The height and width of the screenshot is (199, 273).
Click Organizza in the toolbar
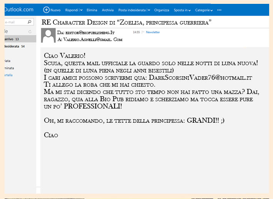(161, 10)
